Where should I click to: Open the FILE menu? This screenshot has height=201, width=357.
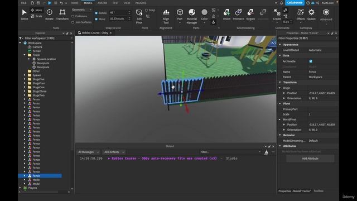pos(23,3)
